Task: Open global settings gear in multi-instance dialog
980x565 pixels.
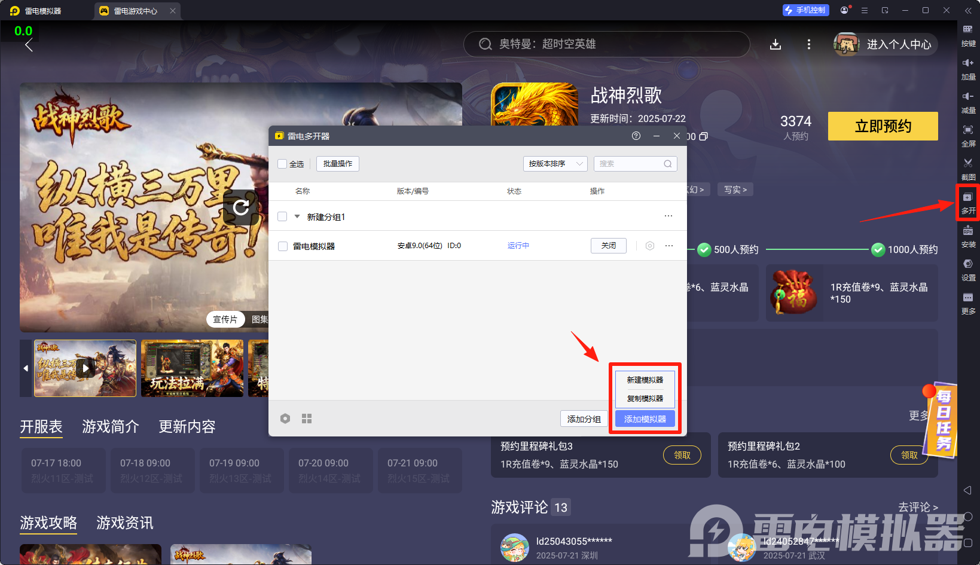Action: 285,418
